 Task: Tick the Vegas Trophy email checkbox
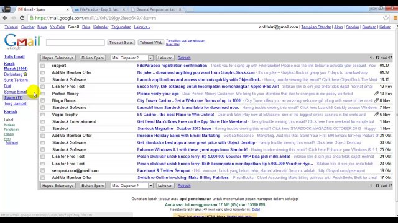(x=43, y=115)
